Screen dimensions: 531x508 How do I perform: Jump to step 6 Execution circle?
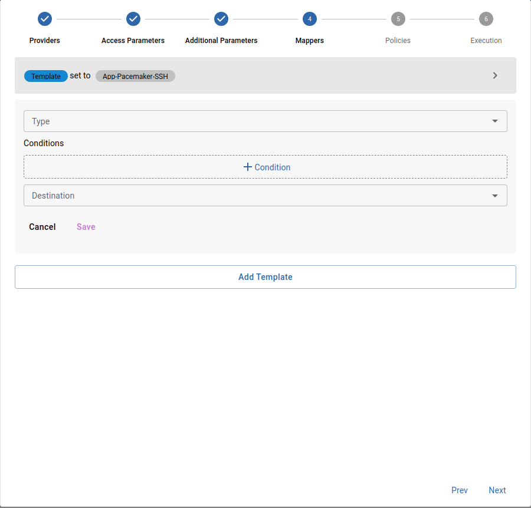click(x=486, y=19)
